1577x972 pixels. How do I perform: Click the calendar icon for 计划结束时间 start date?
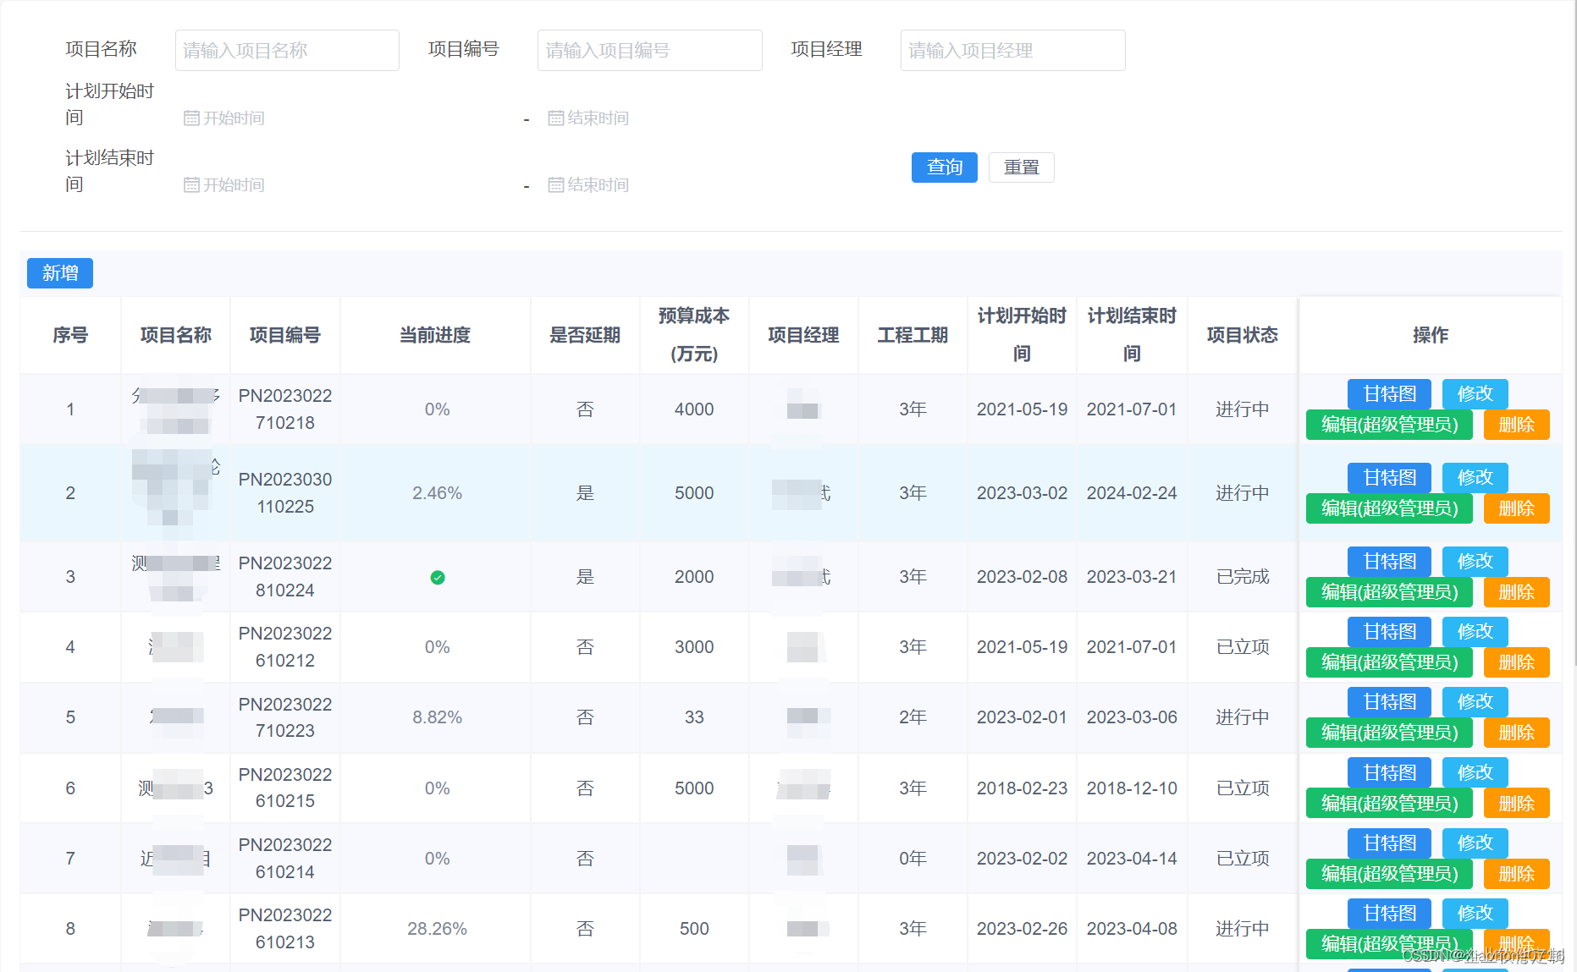pyautogui.click(x=193, y=185)
